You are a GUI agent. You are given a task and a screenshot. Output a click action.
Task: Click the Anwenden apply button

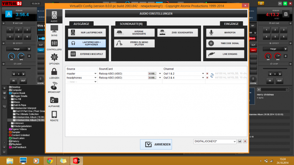click(156, 144)
